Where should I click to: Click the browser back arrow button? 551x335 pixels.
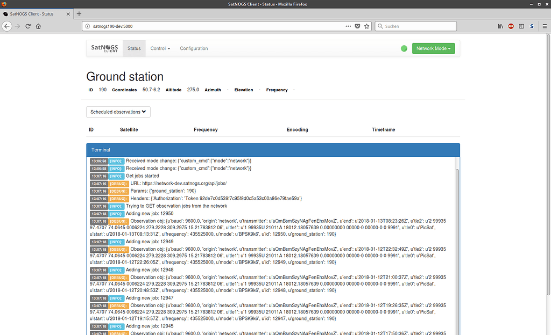pyautogui.click(x=7, y=26)
